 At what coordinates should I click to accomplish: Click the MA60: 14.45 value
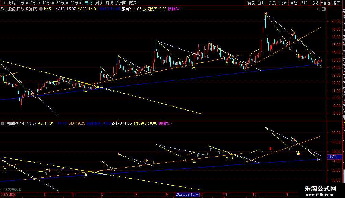(110, 9)
